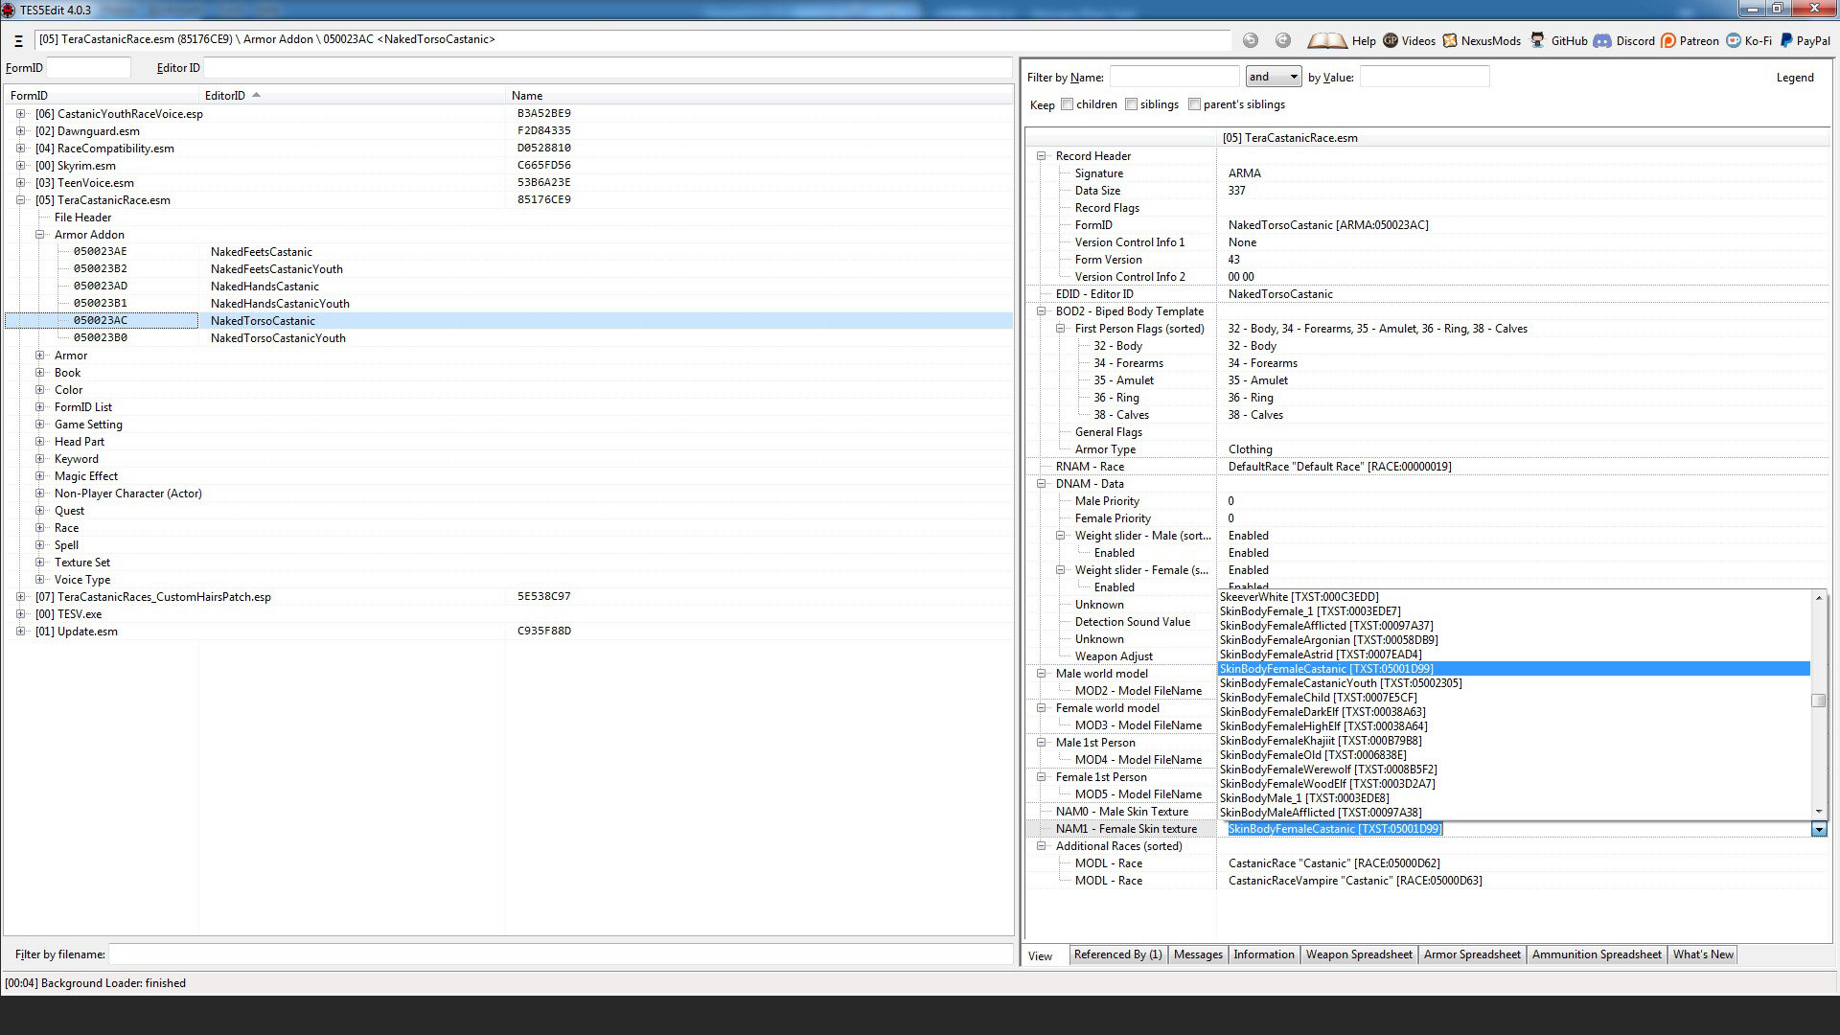Expand the Skyrim.esm plugin node
This screenshot has width=1840, height=1035.
tap(21, 166)
